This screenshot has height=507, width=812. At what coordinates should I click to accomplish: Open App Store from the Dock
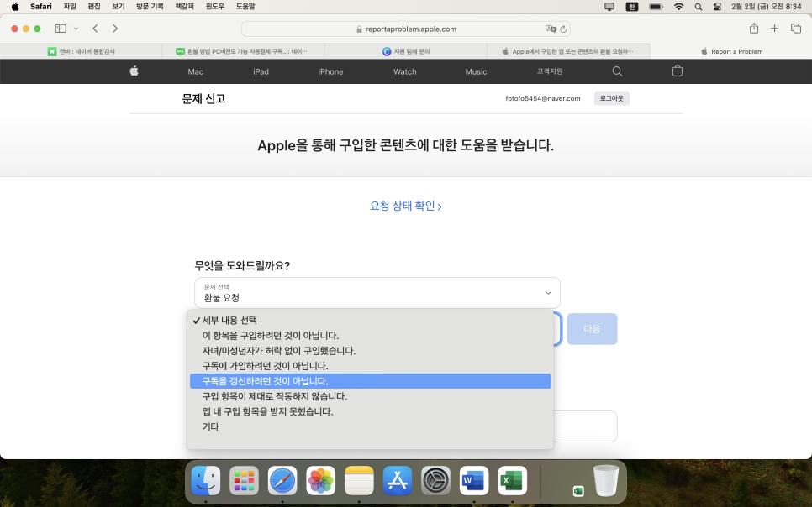click(x=398, y=480)
